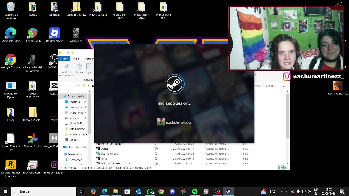
Task: Click the Buscar en juegos search field
Action: click(270, 86)
